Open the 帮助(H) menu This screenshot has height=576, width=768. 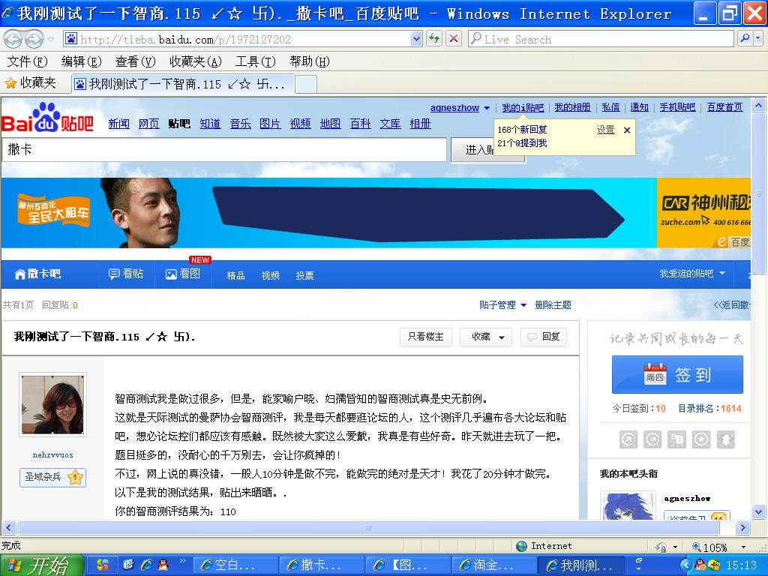(x=310, y=61)
